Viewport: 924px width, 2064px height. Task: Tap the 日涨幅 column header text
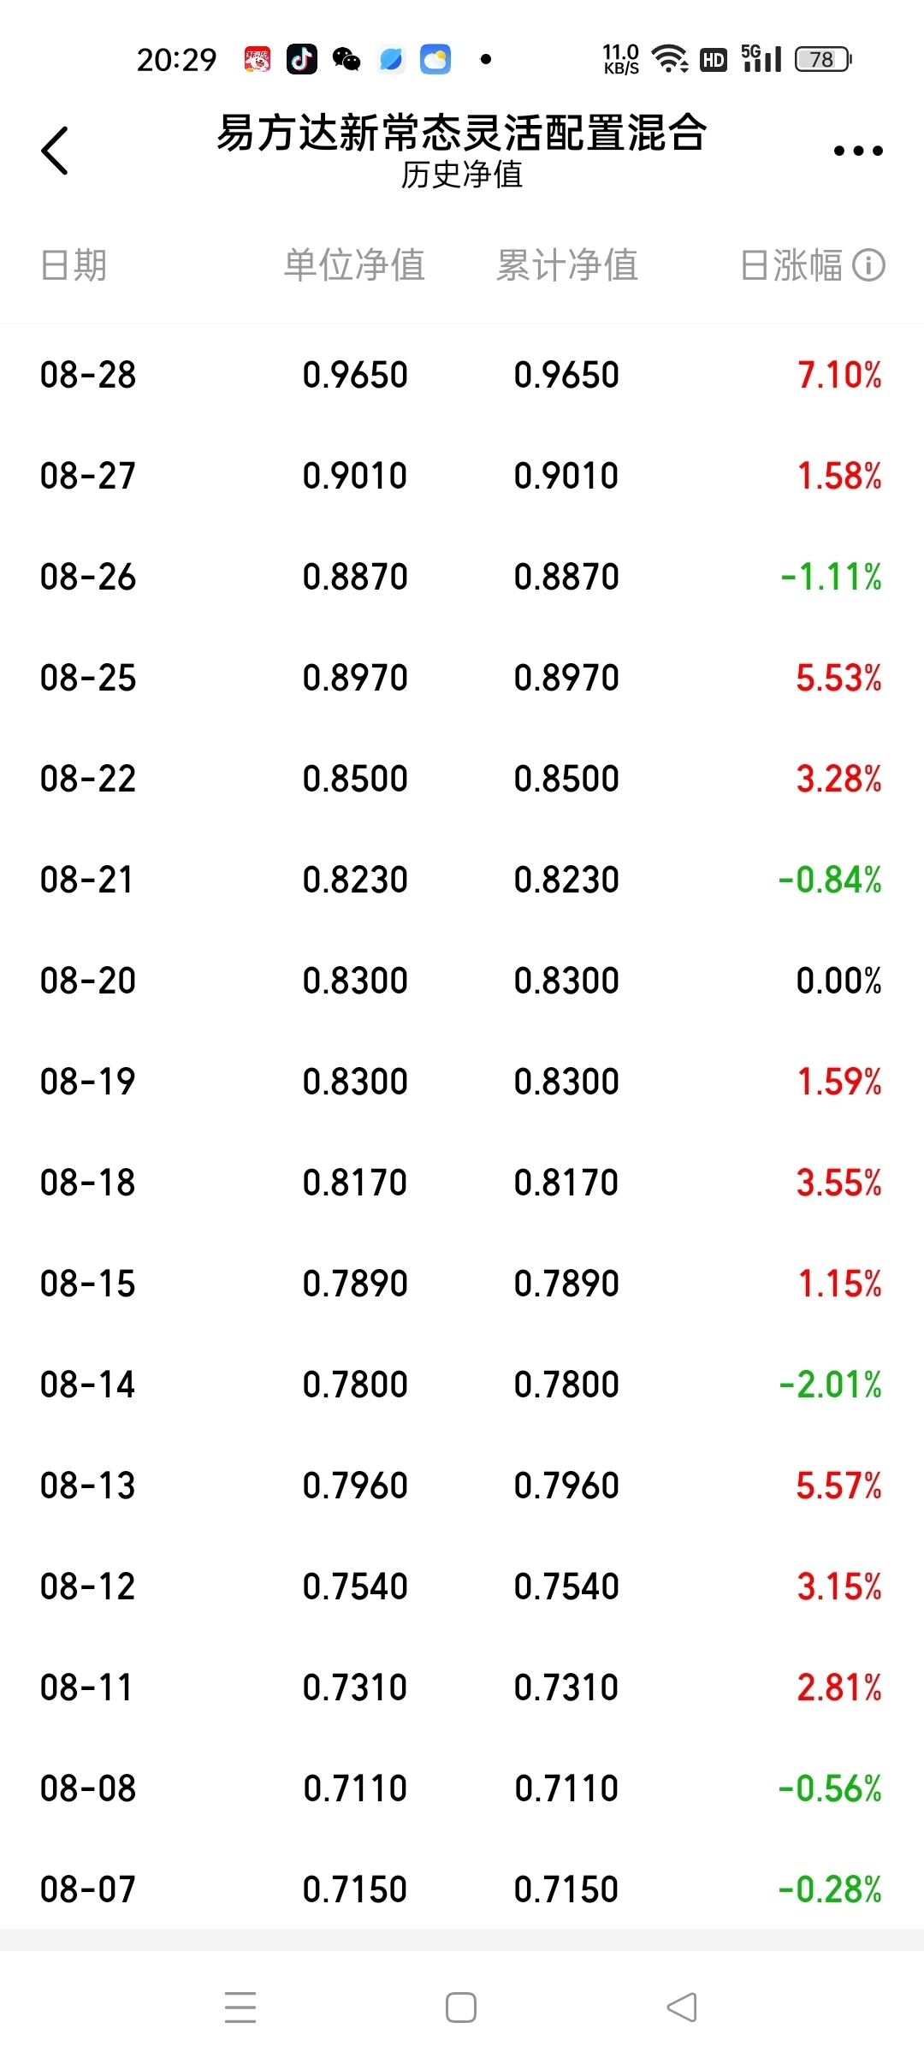[x=791, y=265]
